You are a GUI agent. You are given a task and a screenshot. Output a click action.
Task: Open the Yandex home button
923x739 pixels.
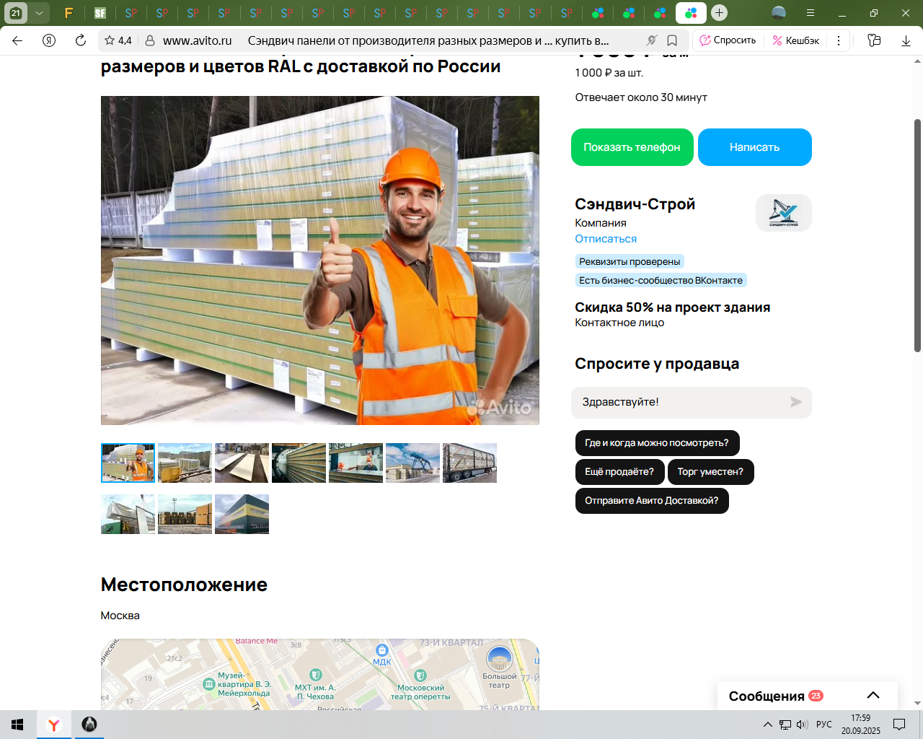[x=49, y=40]
